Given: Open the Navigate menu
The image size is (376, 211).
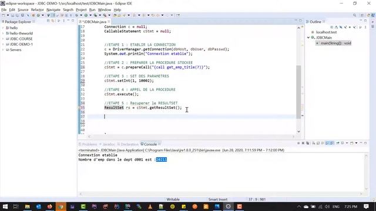Looking at the screenshot, I should (53, 10).
